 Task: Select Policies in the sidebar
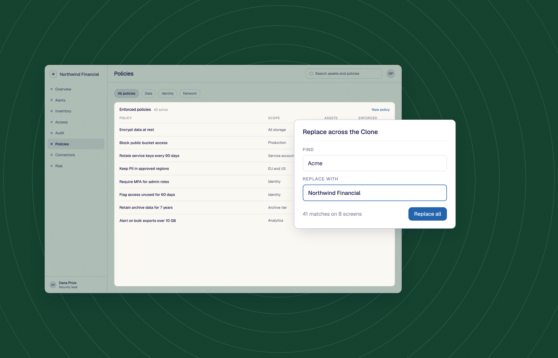coord(76,144)
